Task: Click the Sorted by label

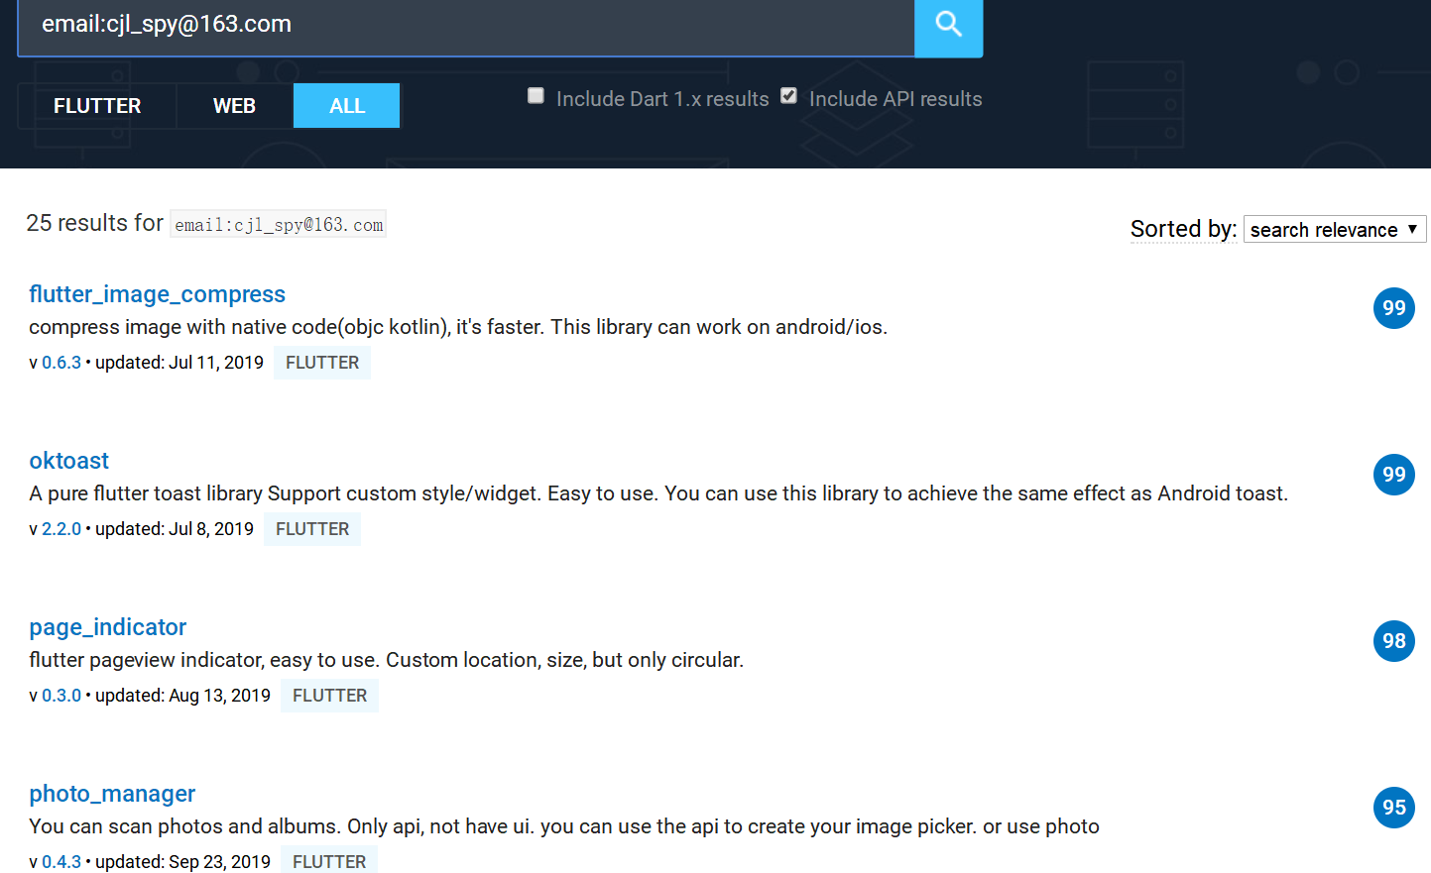Action: (1183, 229)
